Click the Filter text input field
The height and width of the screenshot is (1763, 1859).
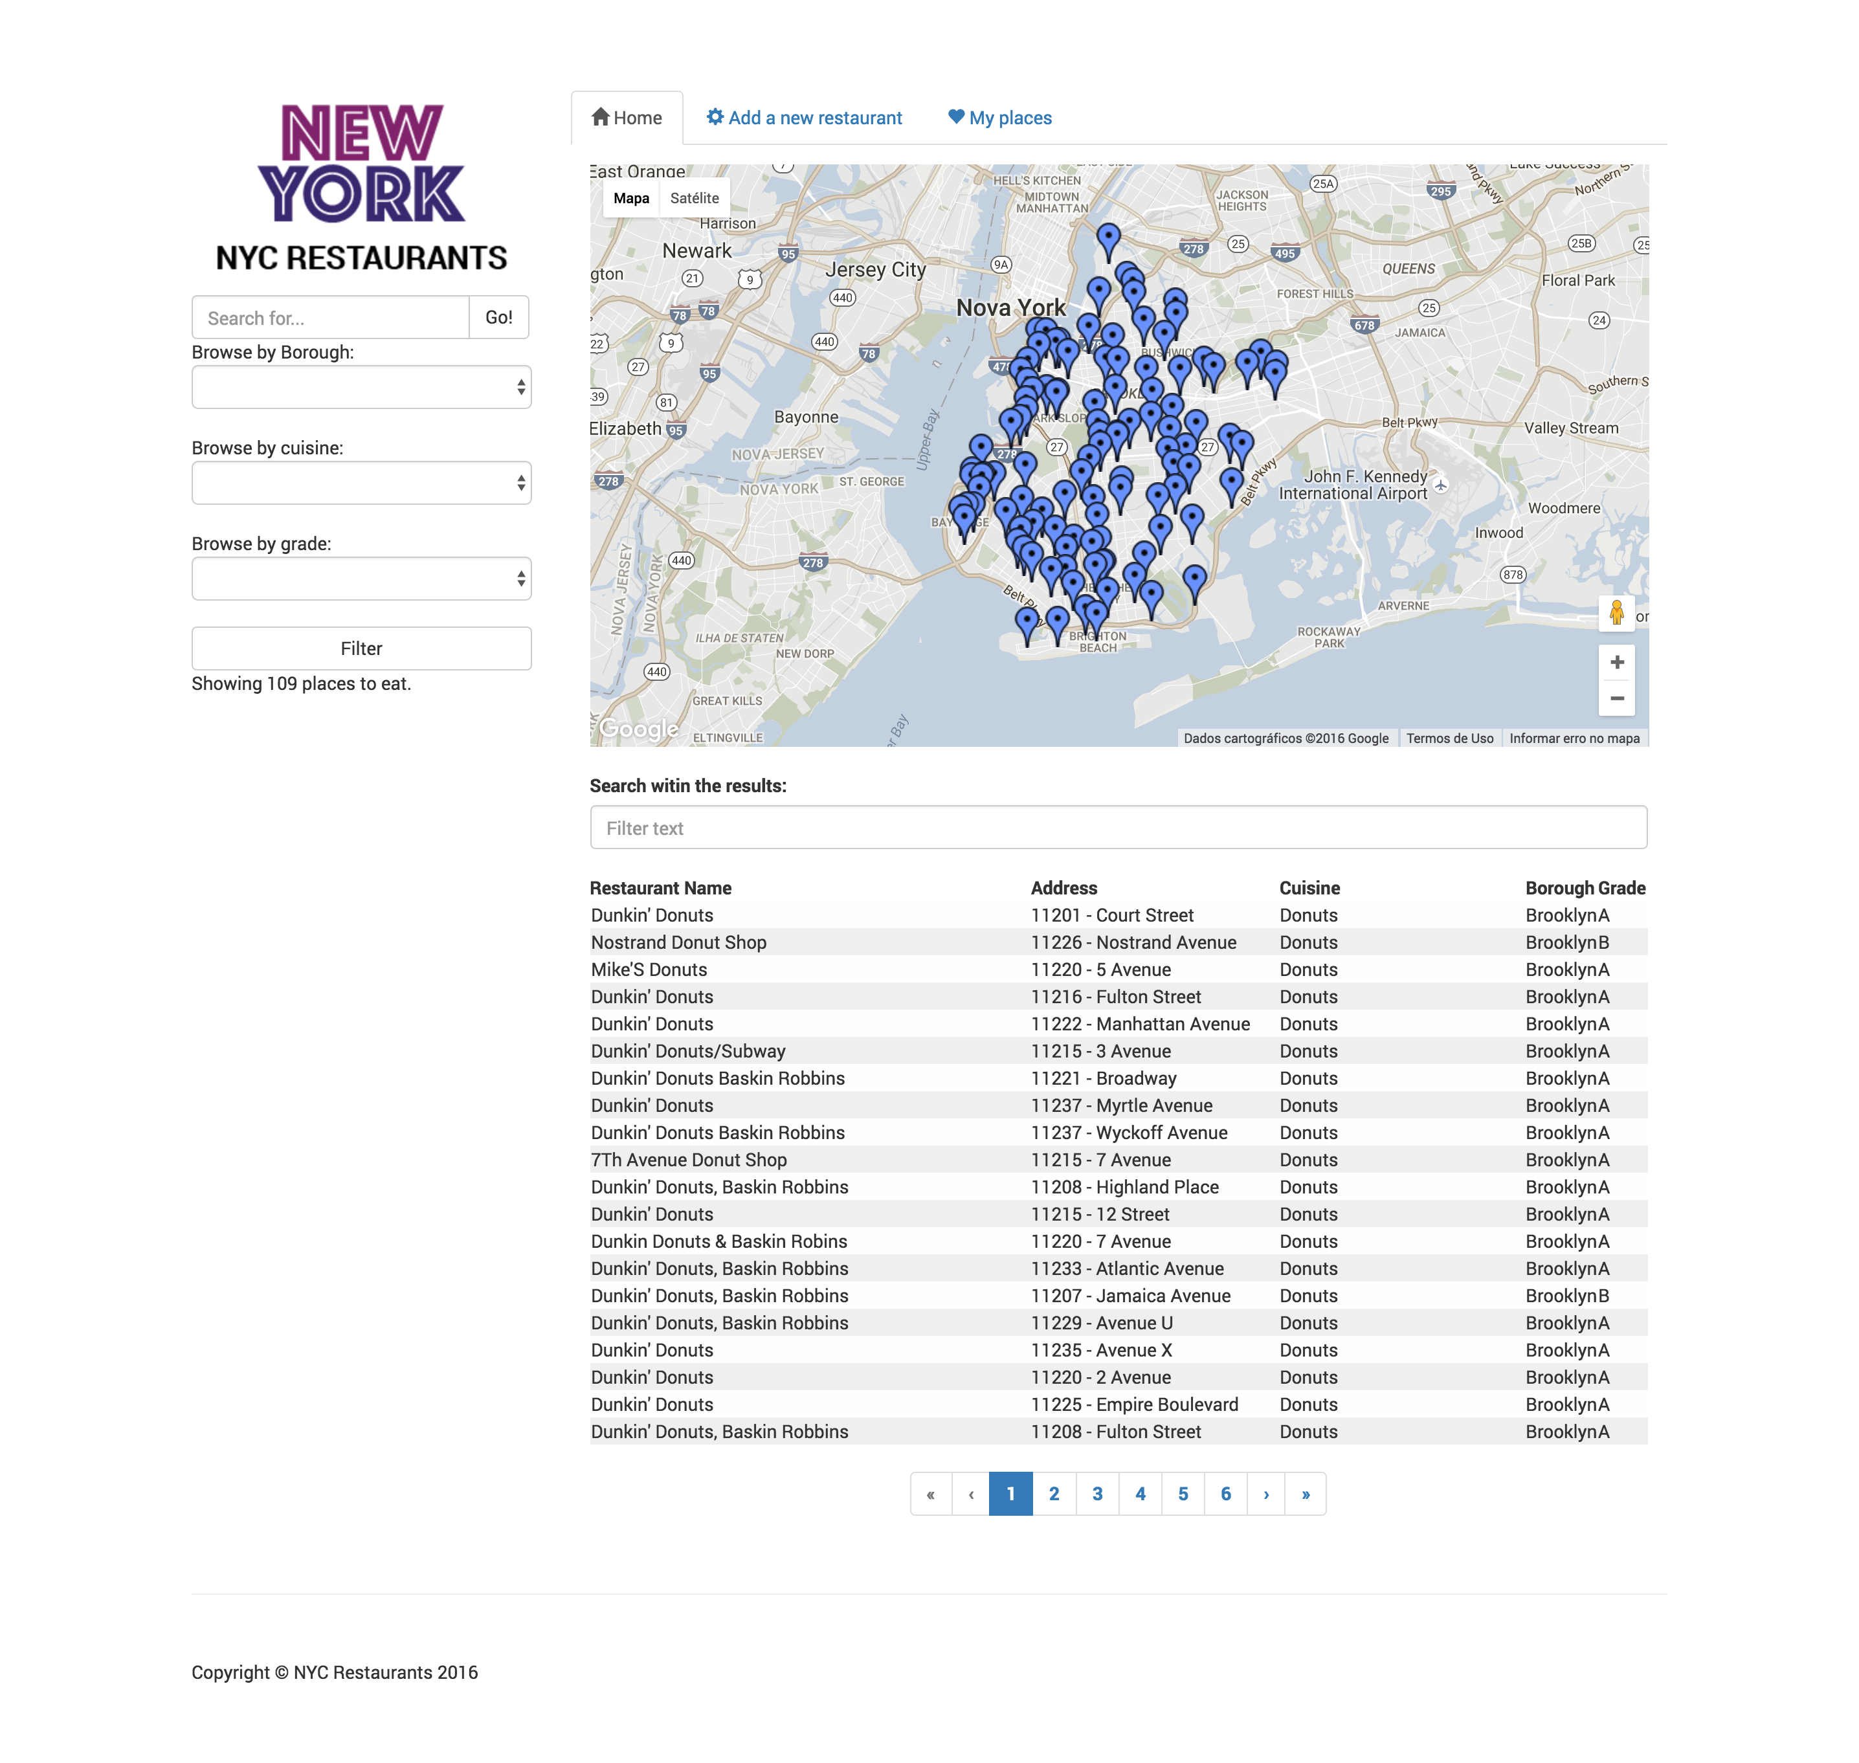1117,828
